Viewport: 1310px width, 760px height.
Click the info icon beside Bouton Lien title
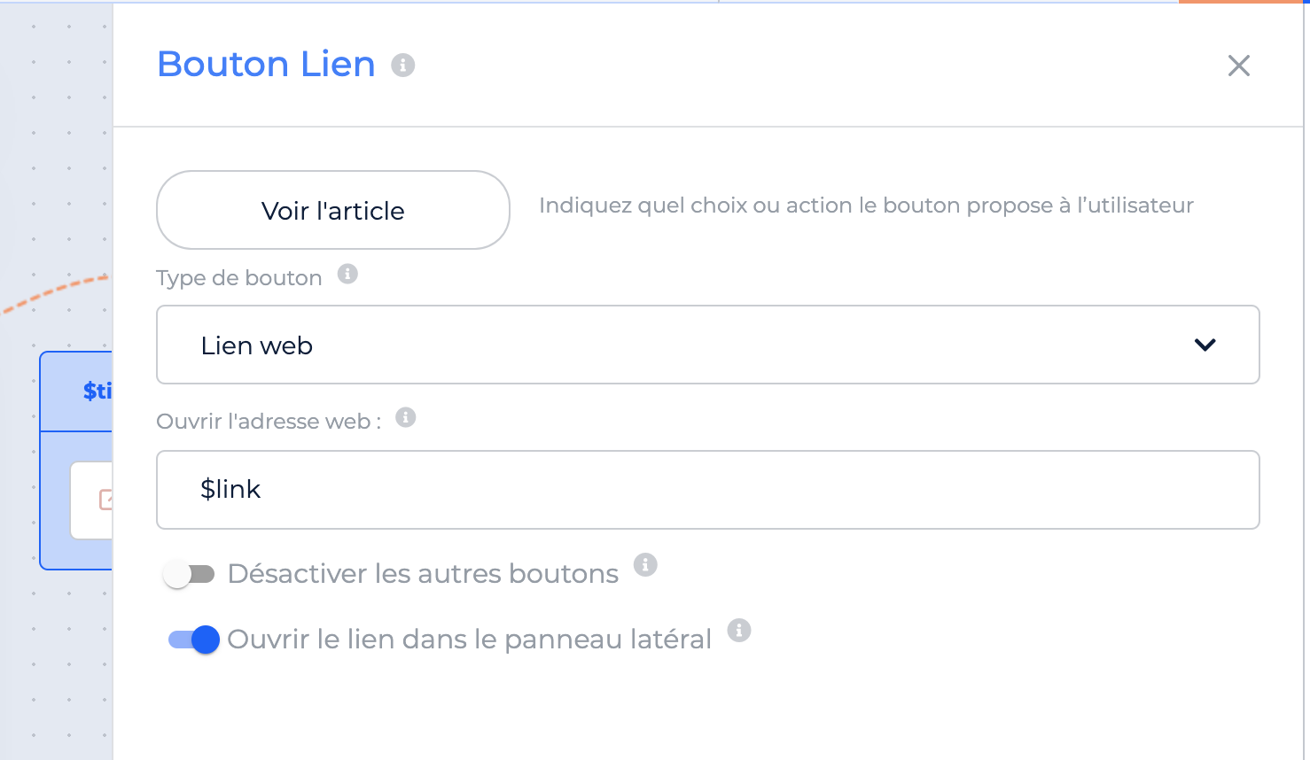point(403,65)
